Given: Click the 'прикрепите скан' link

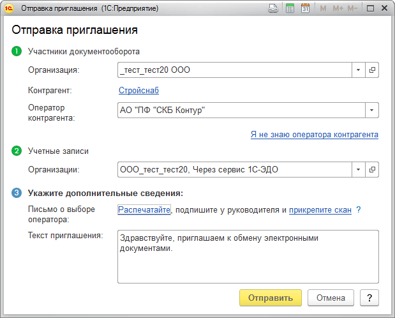Looking at the screenshot, I should click(320, 210).
